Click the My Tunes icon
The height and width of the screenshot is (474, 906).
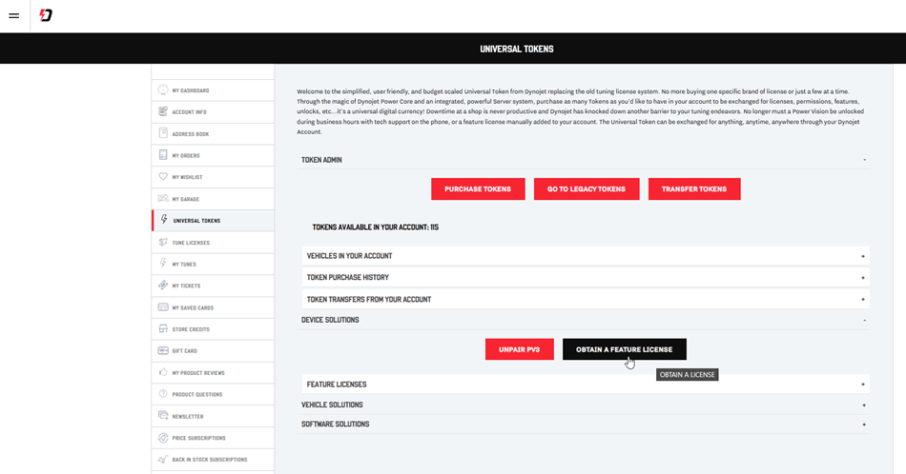click(x=163, y=264)
